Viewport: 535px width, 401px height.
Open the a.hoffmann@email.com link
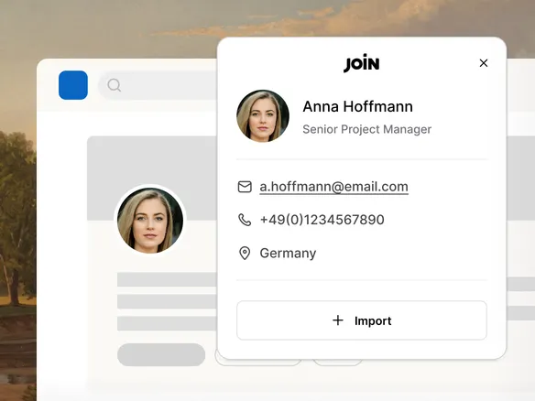coord(333,187)
